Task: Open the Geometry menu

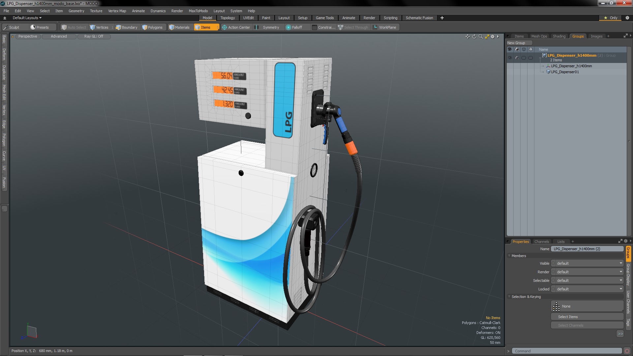Action: 76,11
